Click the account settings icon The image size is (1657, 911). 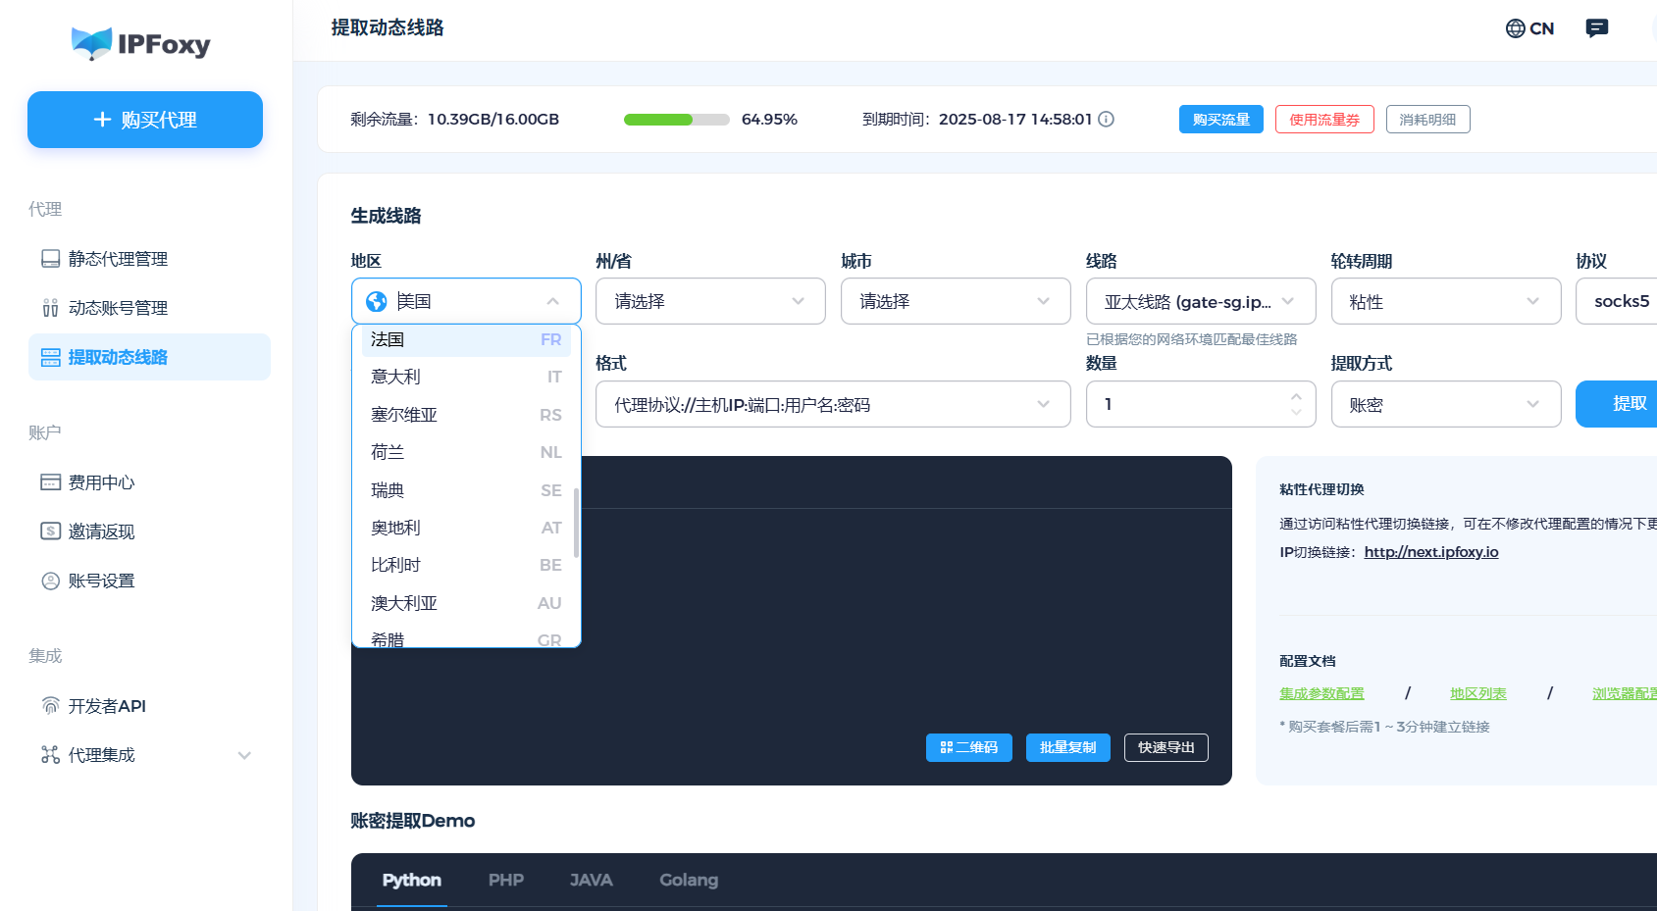click(50, 581)
